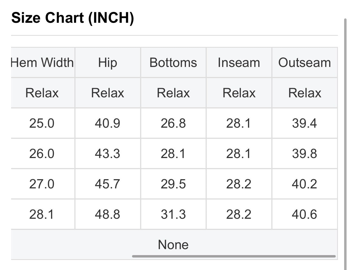Click the 26.0 hem width cell
Viewport: 349px width, 270px height.
click(x=42, y=154)
